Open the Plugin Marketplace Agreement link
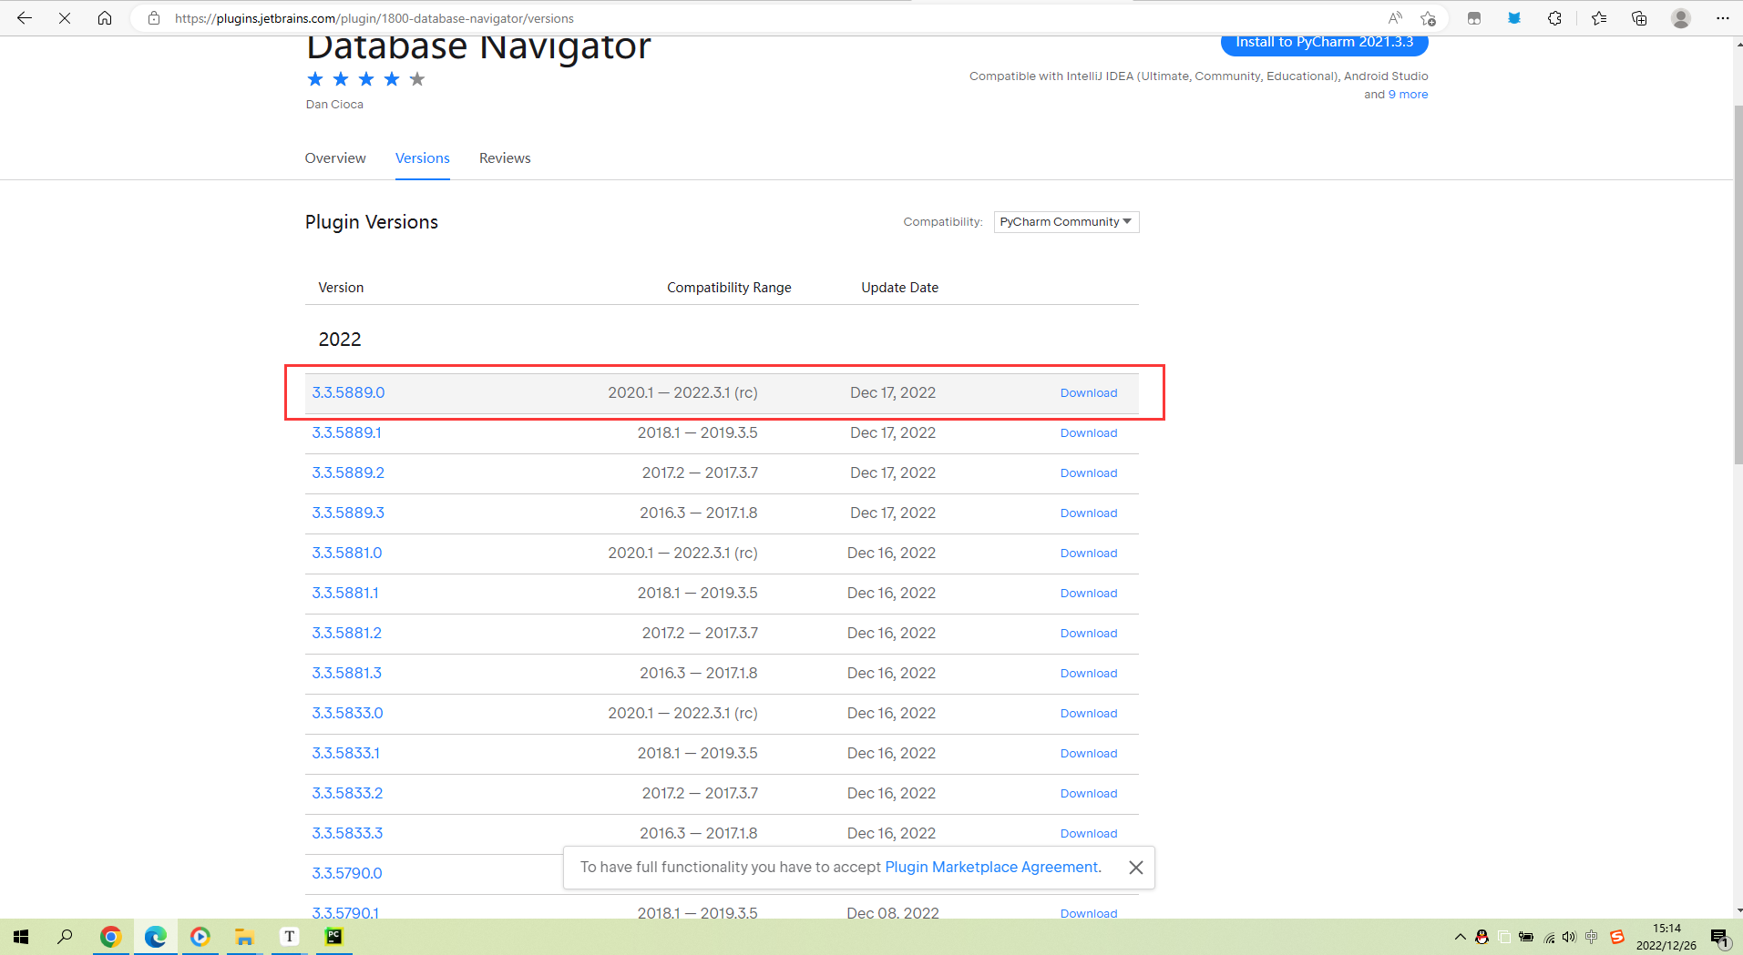 pyautogui.click(x=993, y=867)
